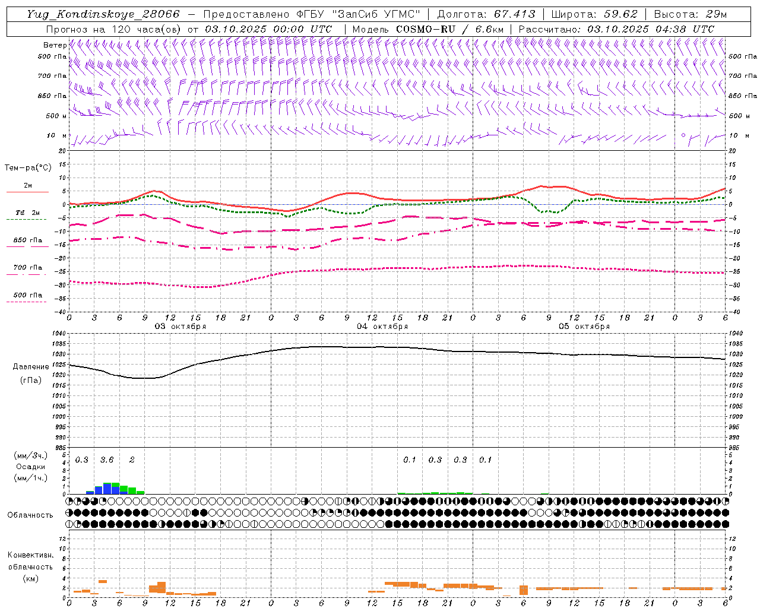Viewport: 760px width, 608px height.
Task: Click the 500 м wind level label on left
Action: point(56,116)
